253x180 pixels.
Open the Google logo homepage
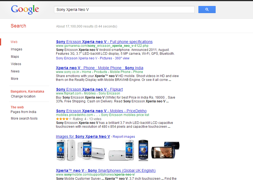25,10
